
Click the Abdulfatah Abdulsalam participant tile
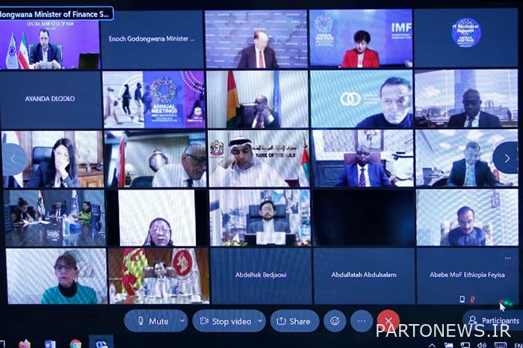point(364,275)
